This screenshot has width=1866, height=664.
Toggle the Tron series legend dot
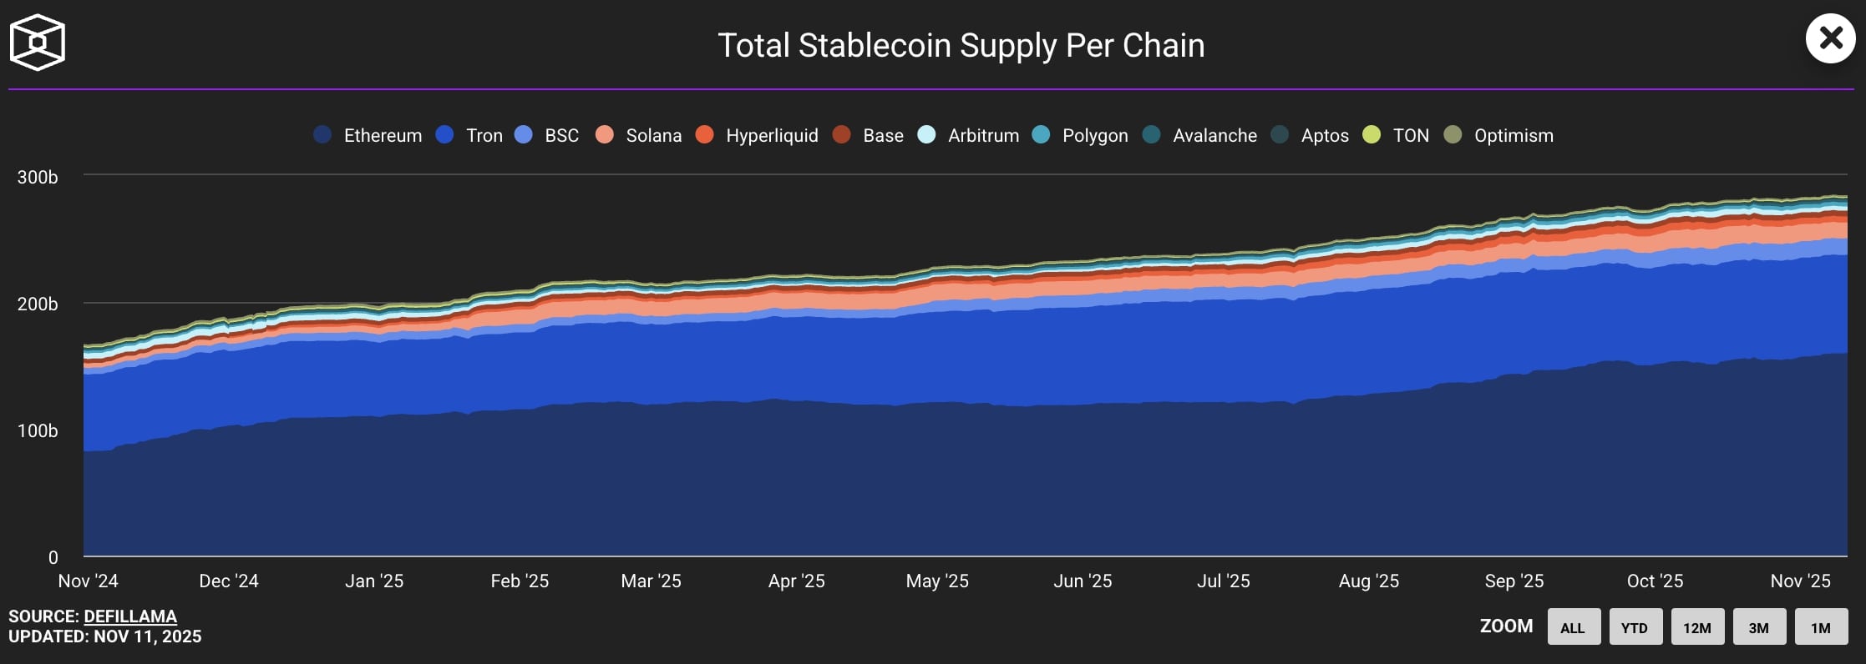pyautogui.click(x=444, y=135)
